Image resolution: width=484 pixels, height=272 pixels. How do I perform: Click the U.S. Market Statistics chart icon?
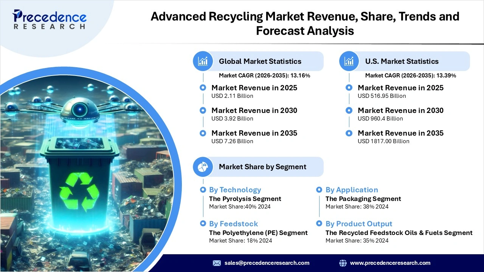tap(349, 61)
